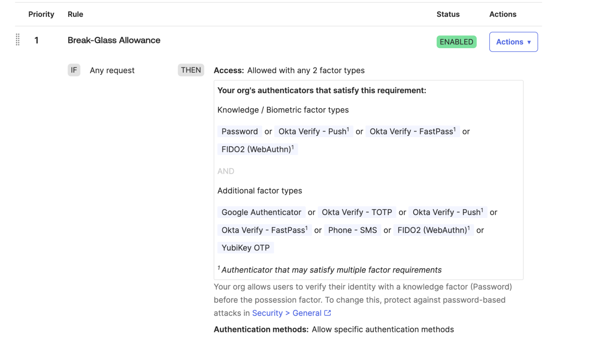The width and height of the screenshot is (595, 341).
Task: Click Google Authenticator factor chip
Action: (x=261, y=212)
